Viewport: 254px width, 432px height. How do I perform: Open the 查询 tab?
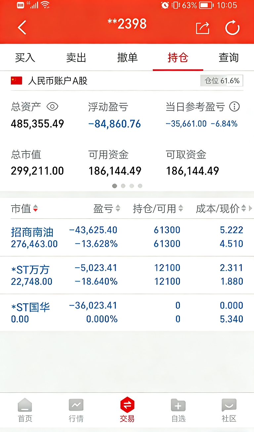click(229, 57)
